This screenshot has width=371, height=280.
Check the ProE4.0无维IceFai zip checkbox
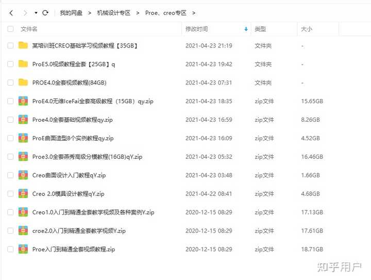pos(10,101)
